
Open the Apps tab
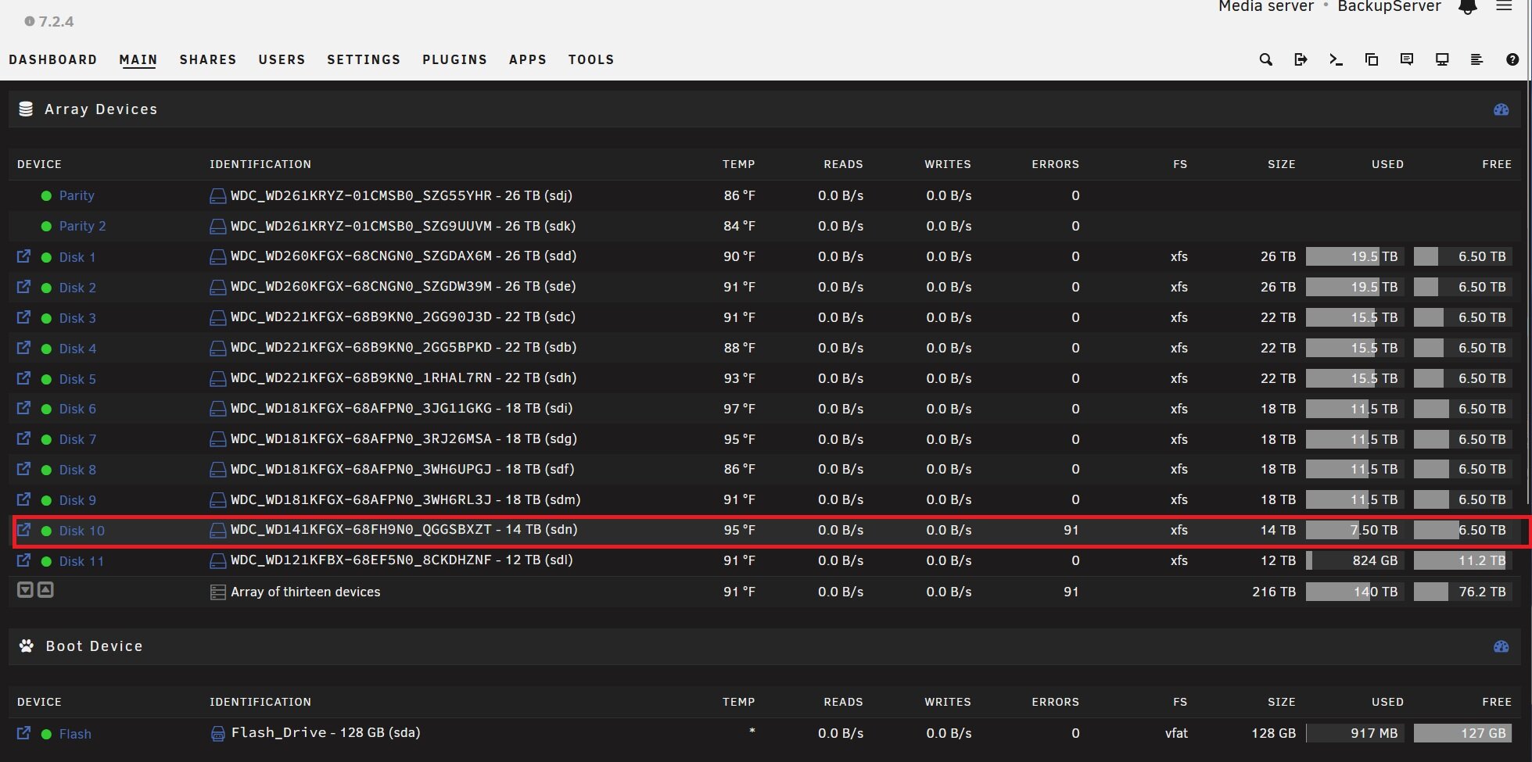(528, 59)
